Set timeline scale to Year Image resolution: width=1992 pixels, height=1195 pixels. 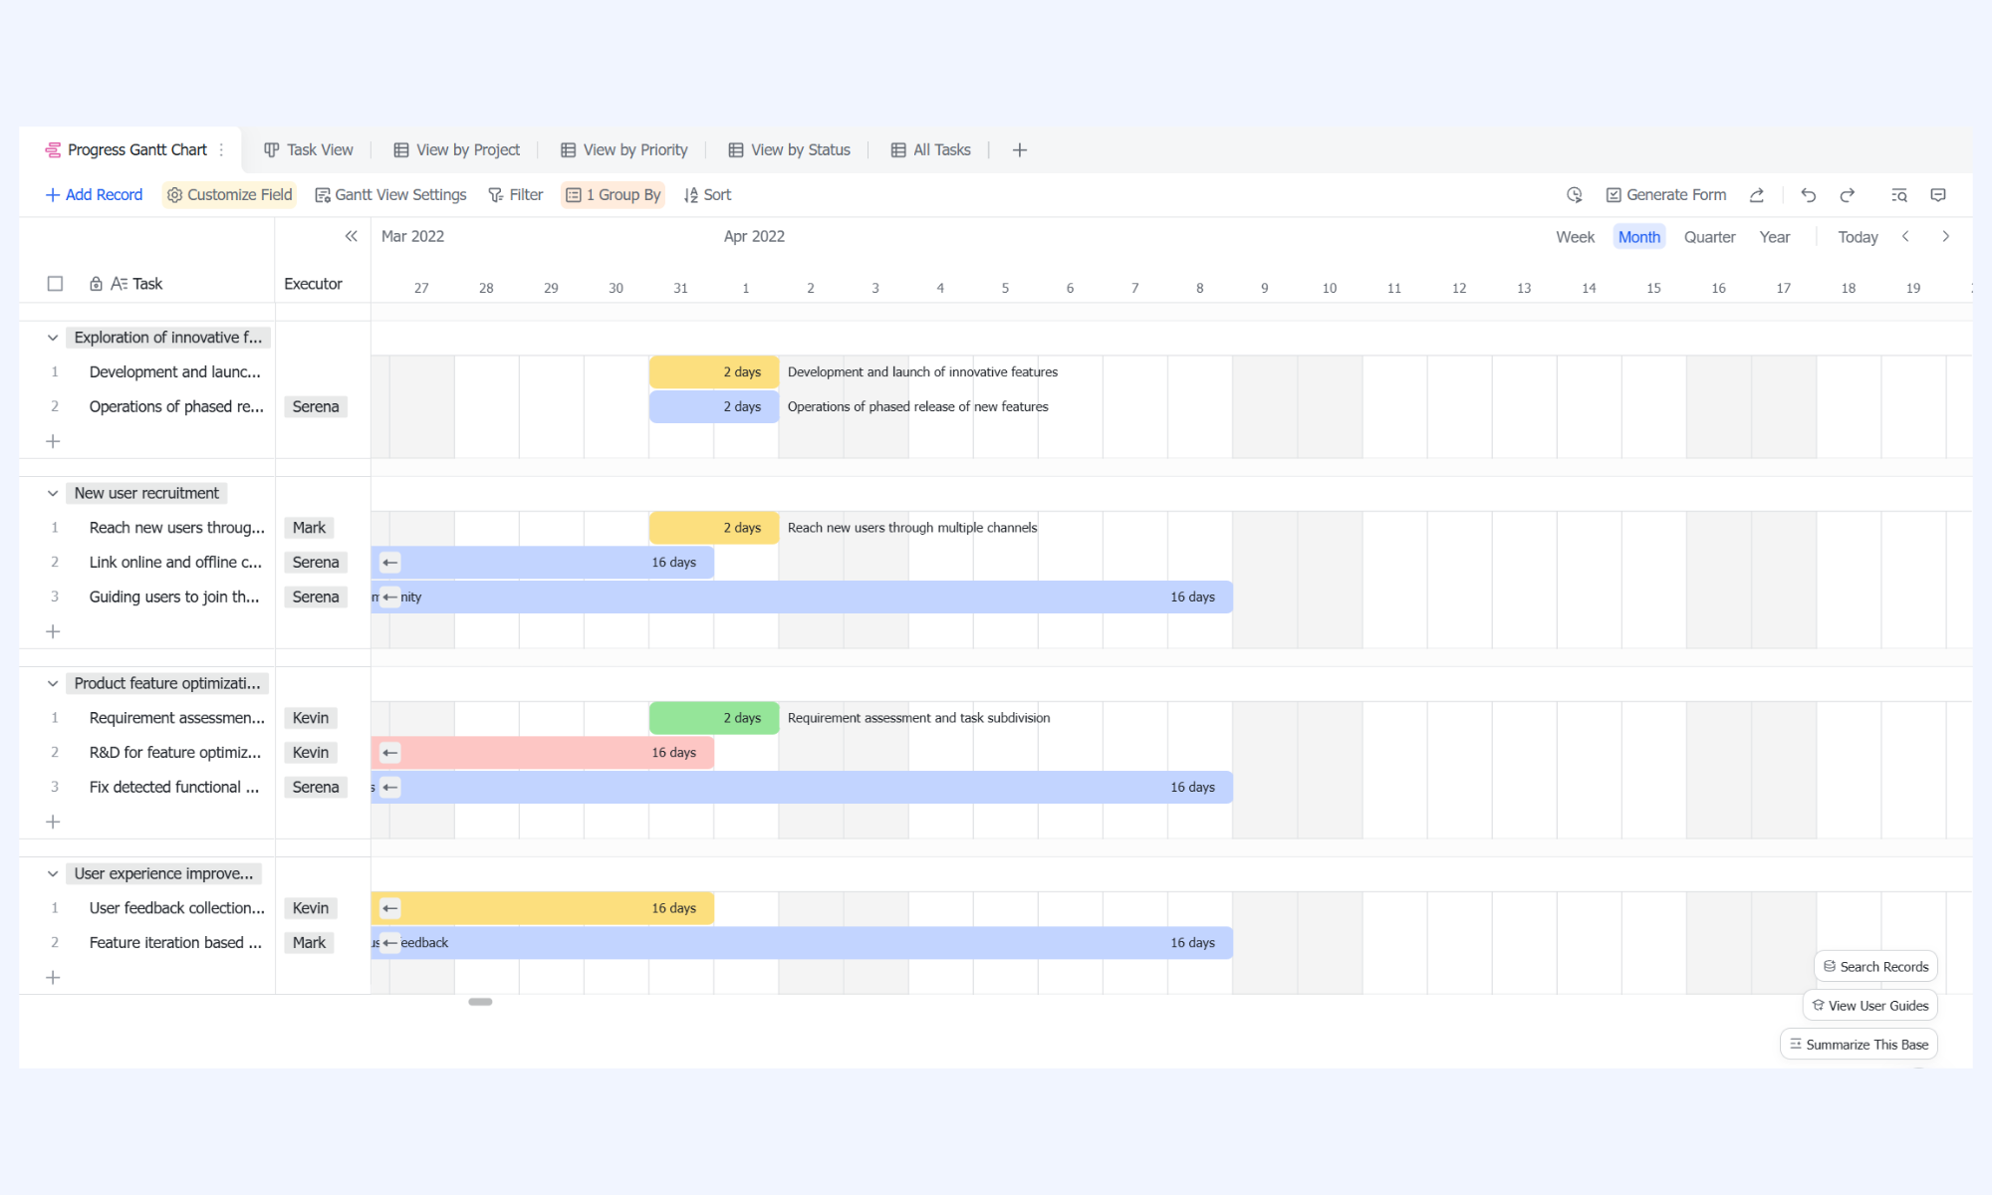click(1774, 237)
